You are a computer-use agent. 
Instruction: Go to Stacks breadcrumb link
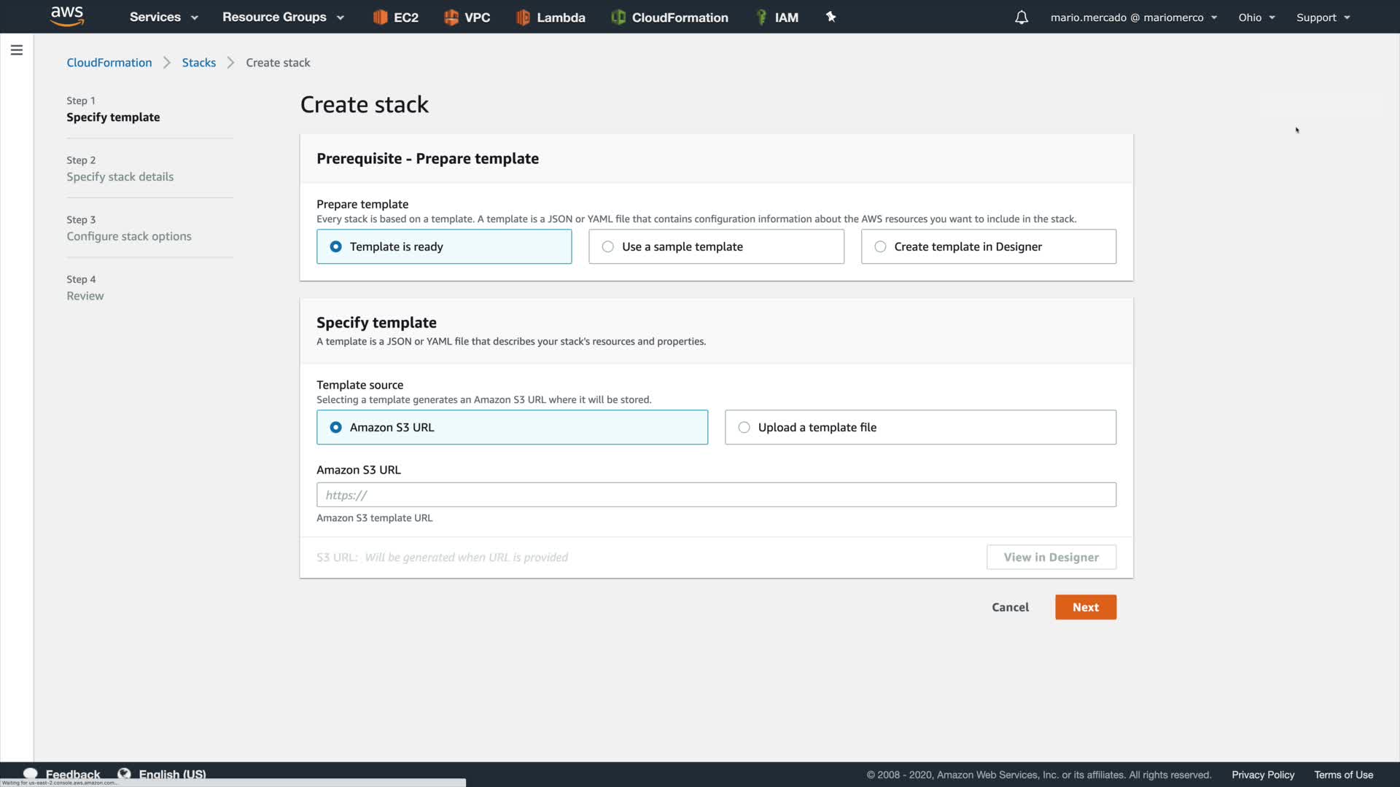pyautogui.click(x=198, y=63)
